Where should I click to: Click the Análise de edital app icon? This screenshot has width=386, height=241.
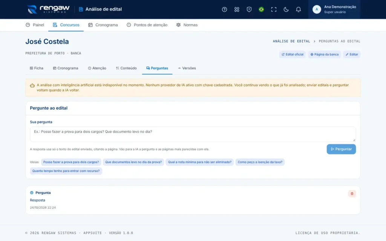tap(81, 9)
